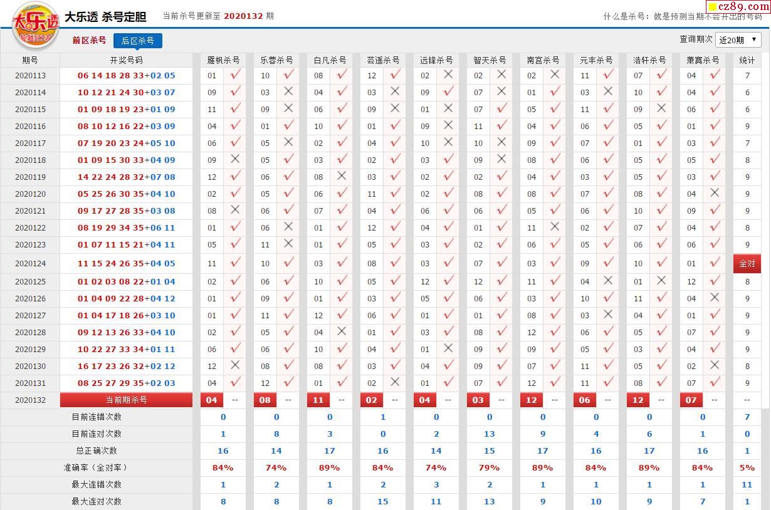Click period number 2020120 in 期号 column

(30, 194)
